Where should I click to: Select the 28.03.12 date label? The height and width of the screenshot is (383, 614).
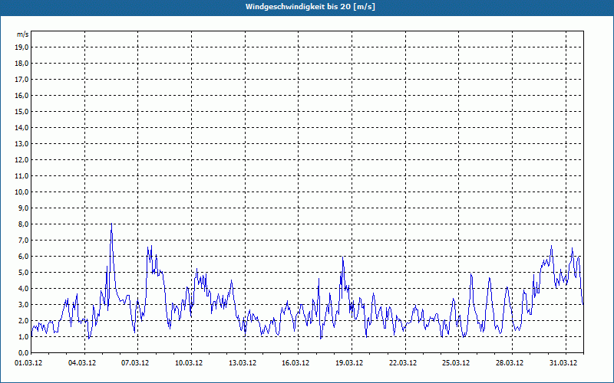(x=510, y=363)
